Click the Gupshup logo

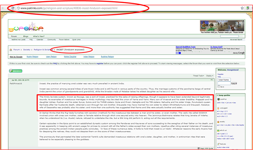(26, 27)
